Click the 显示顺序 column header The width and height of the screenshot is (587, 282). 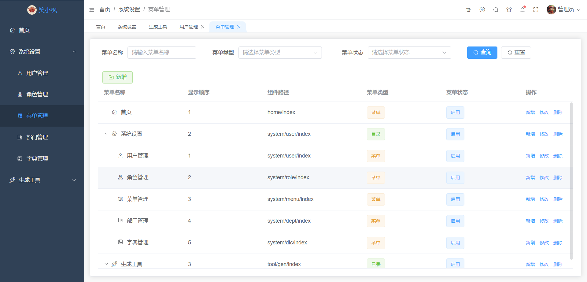(199, 92)
